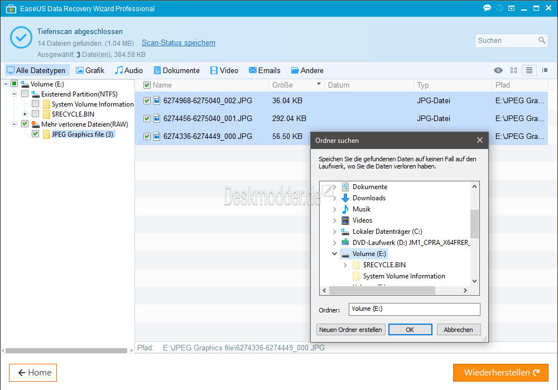
Task: Collapse Mehr verlorene Dateien(RAW) node
Action: pos(15,124)
